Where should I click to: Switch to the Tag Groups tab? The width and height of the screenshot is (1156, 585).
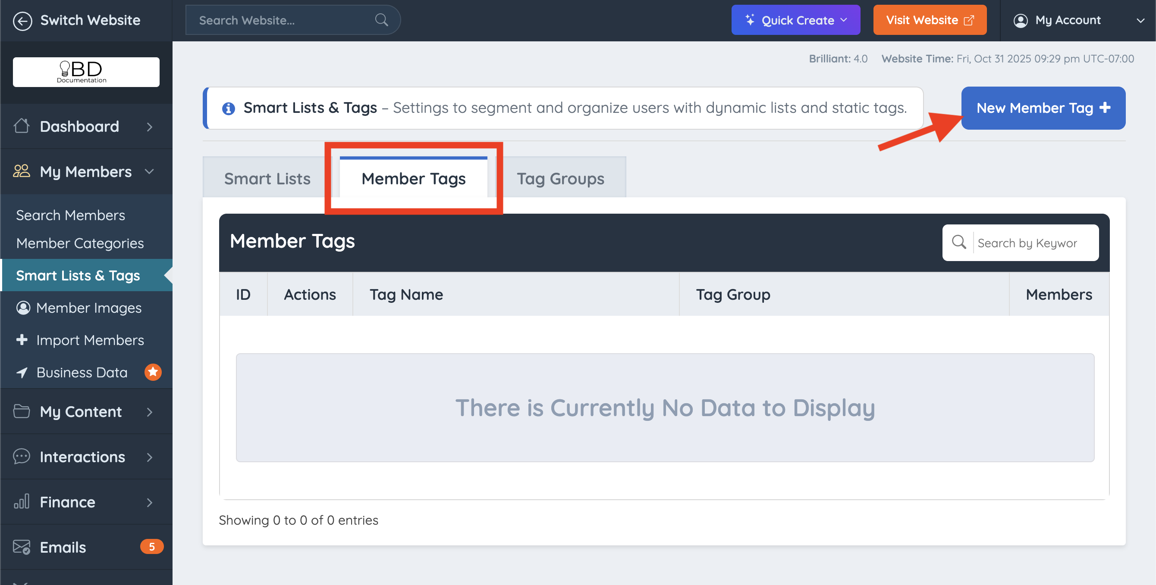click(x=560, y=178)
